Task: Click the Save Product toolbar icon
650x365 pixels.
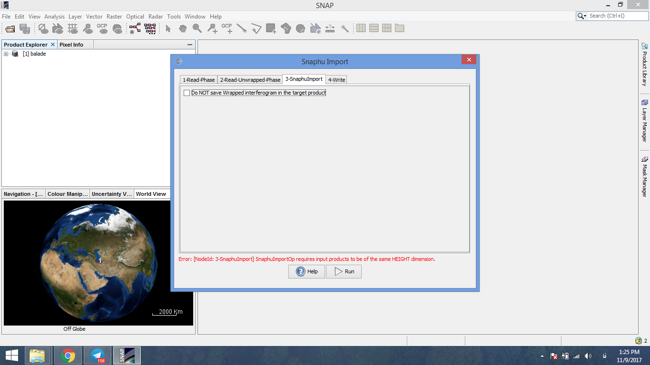Action: click(25, 29)
